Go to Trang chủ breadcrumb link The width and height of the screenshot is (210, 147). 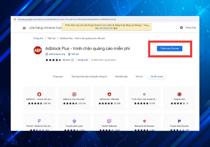click(x=38, y=38)
